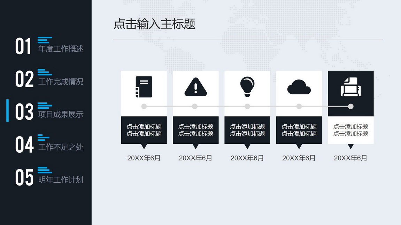Click the printer icon in the dark card
The width and height of the screenshot is (401, 225).
(x=350, y=87)
